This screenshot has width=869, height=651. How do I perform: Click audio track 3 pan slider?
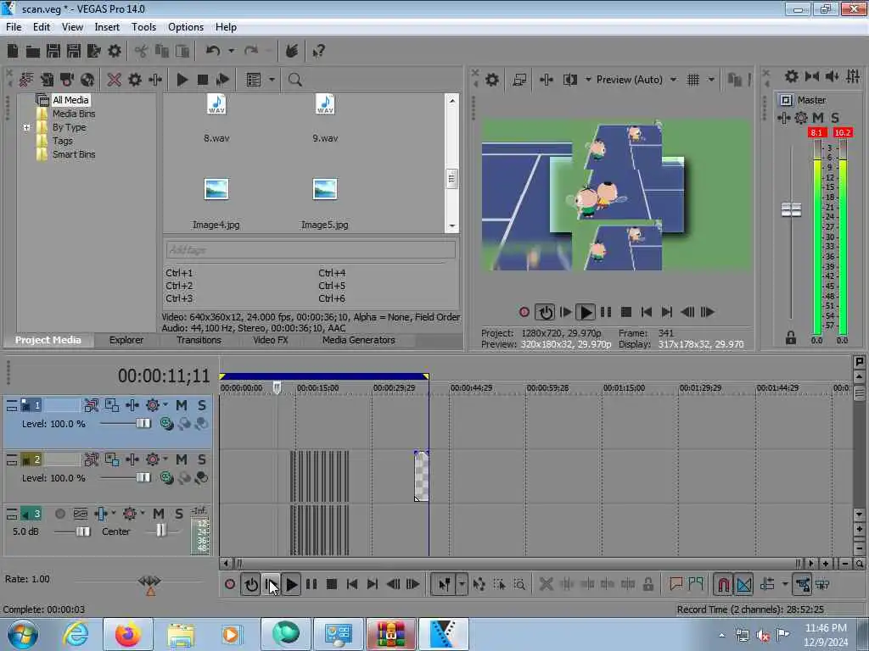(x=160, y=531)
